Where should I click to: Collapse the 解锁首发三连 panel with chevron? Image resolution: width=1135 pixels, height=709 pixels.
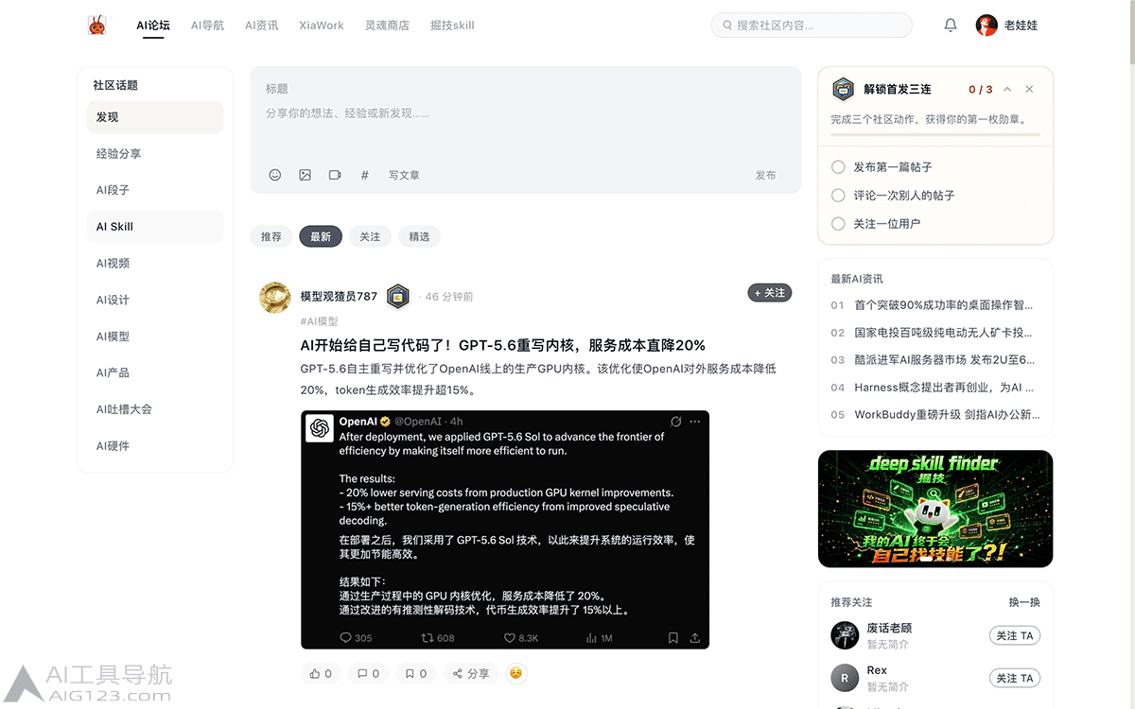pyautogui.click(x=1007, y=89)
